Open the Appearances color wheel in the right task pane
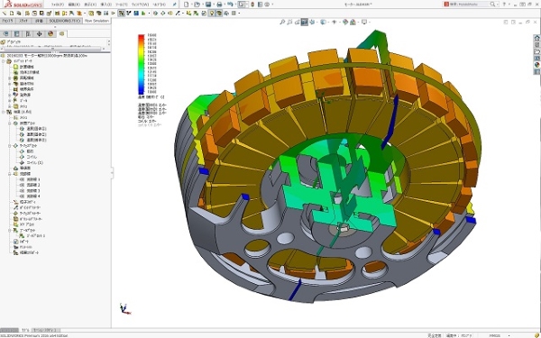The image size is (541, 338). (x=536, y=65)
